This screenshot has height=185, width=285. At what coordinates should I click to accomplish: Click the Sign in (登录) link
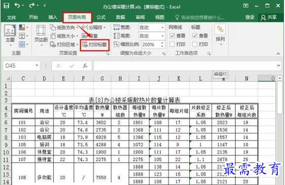coord(250,17)
